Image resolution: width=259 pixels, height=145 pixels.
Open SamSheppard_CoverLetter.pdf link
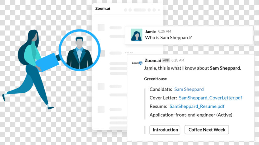pyautogui.click(x=210, y=98)
